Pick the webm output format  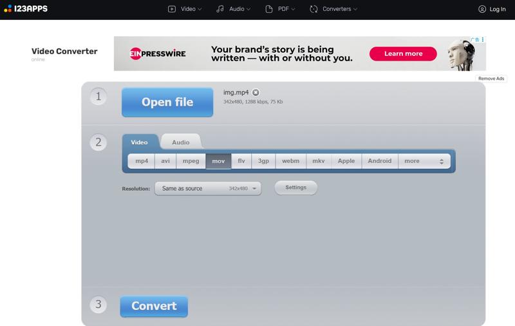(x=291, y=161)
